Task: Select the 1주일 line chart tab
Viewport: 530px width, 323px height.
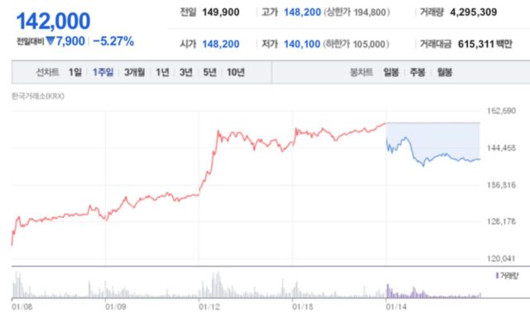Action: [x=103, y=72]
